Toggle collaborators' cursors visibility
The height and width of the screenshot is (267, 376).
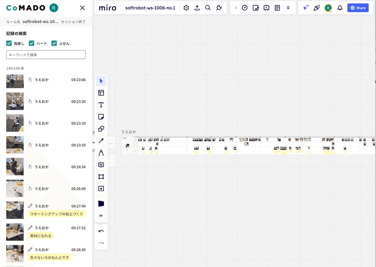[x=306, y=8]
